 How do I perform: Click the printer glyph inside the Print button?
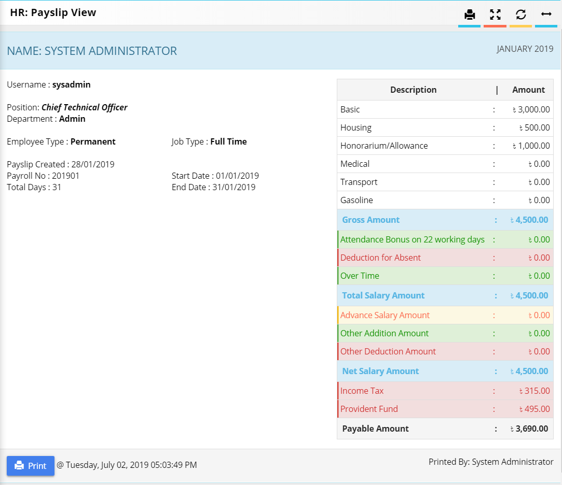pyautogui.click(x=19, y=466)
